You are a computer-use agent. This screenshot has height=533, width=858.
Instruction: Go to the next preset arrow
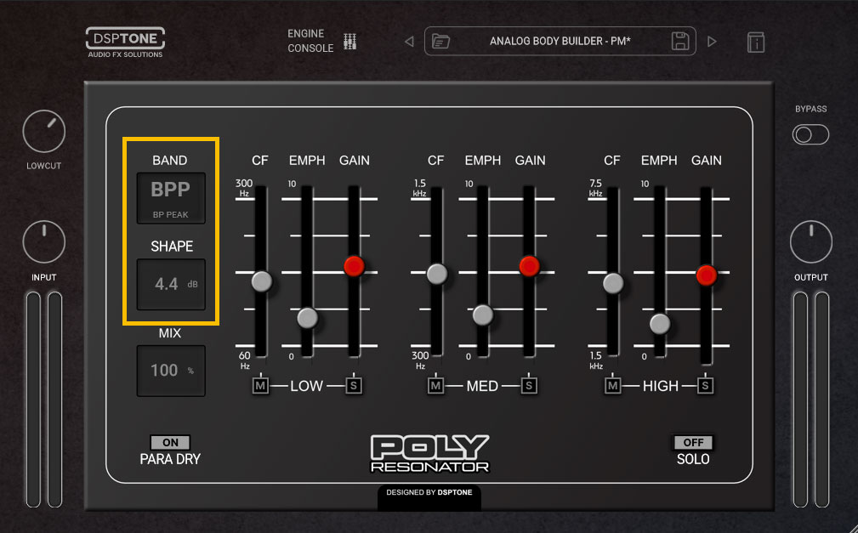(x=712, y=42)
